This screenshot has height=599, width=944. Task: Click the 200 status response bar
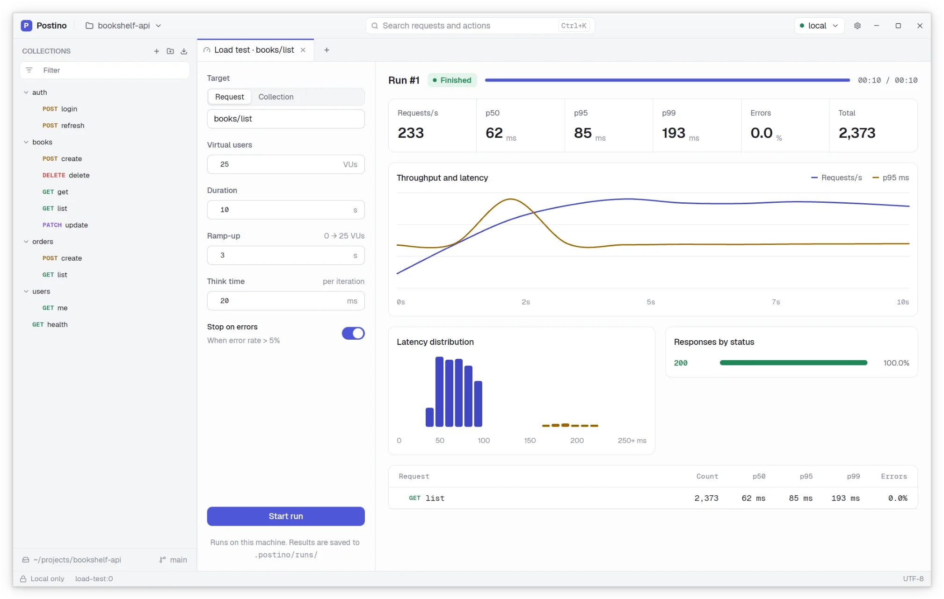tap(793, 363)
